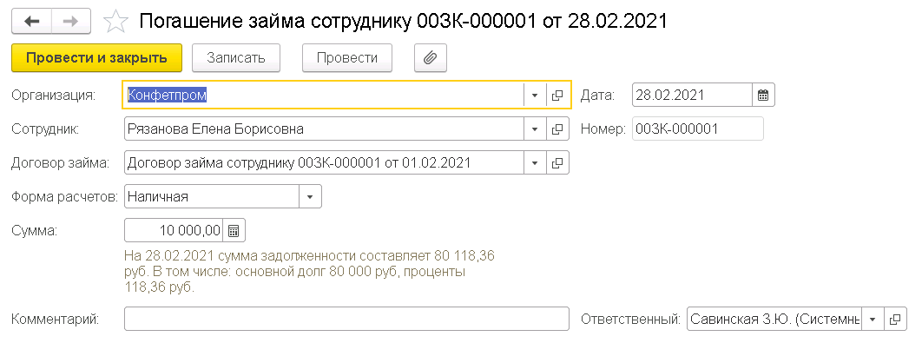The height and width of the screenshot is (343, 922).
Task: Click the empty Комментарий field
Action: pos(347,320)
